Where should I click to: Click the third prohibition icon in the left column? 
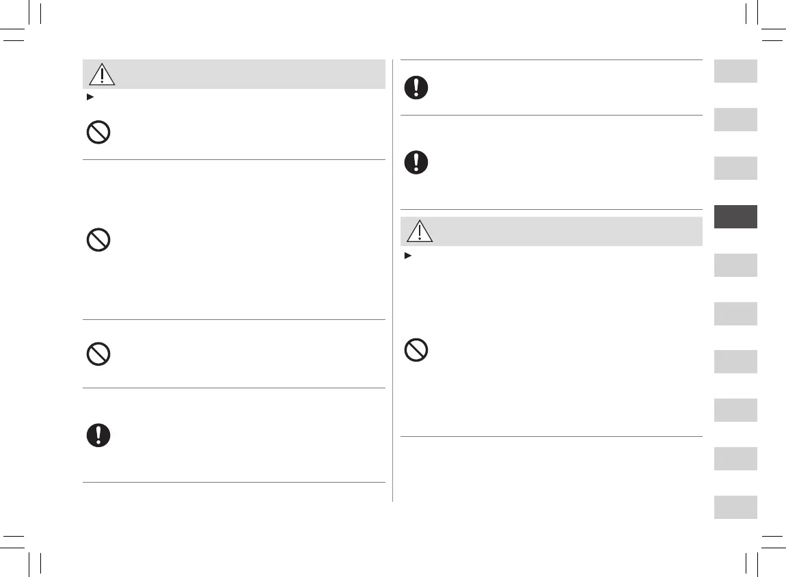99,353
